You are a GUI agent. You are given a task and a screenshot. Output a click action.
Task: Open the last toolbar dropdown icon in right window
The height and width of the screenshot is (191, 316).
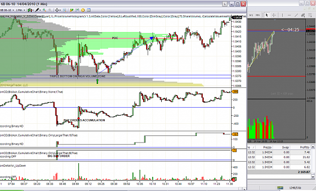(x=310, y=15)
